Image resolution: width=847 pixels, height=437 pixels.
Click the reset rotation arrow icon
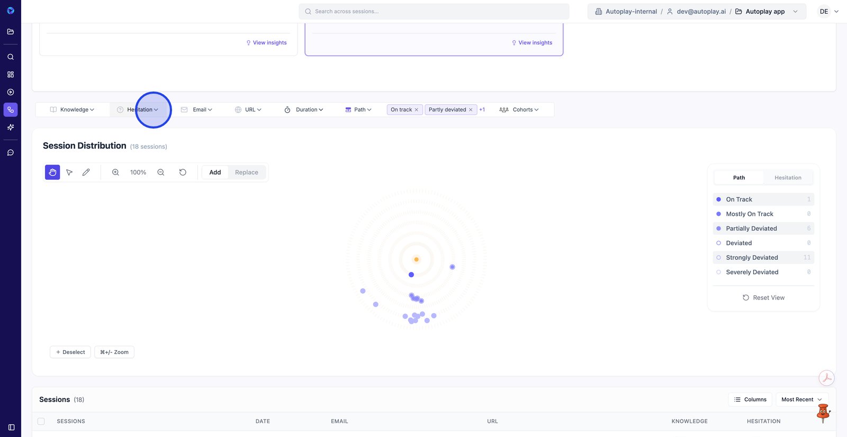coord(183,172)
